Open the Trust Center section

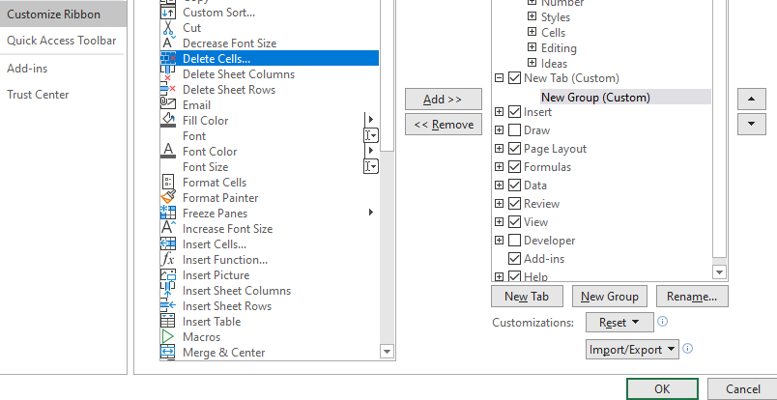[37, 95]
